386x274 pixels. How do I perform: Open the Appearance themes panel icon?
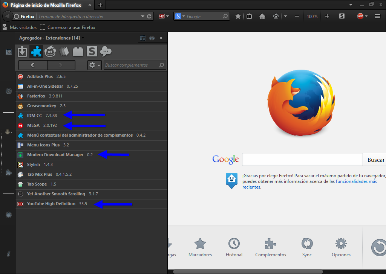click(64, 52)
